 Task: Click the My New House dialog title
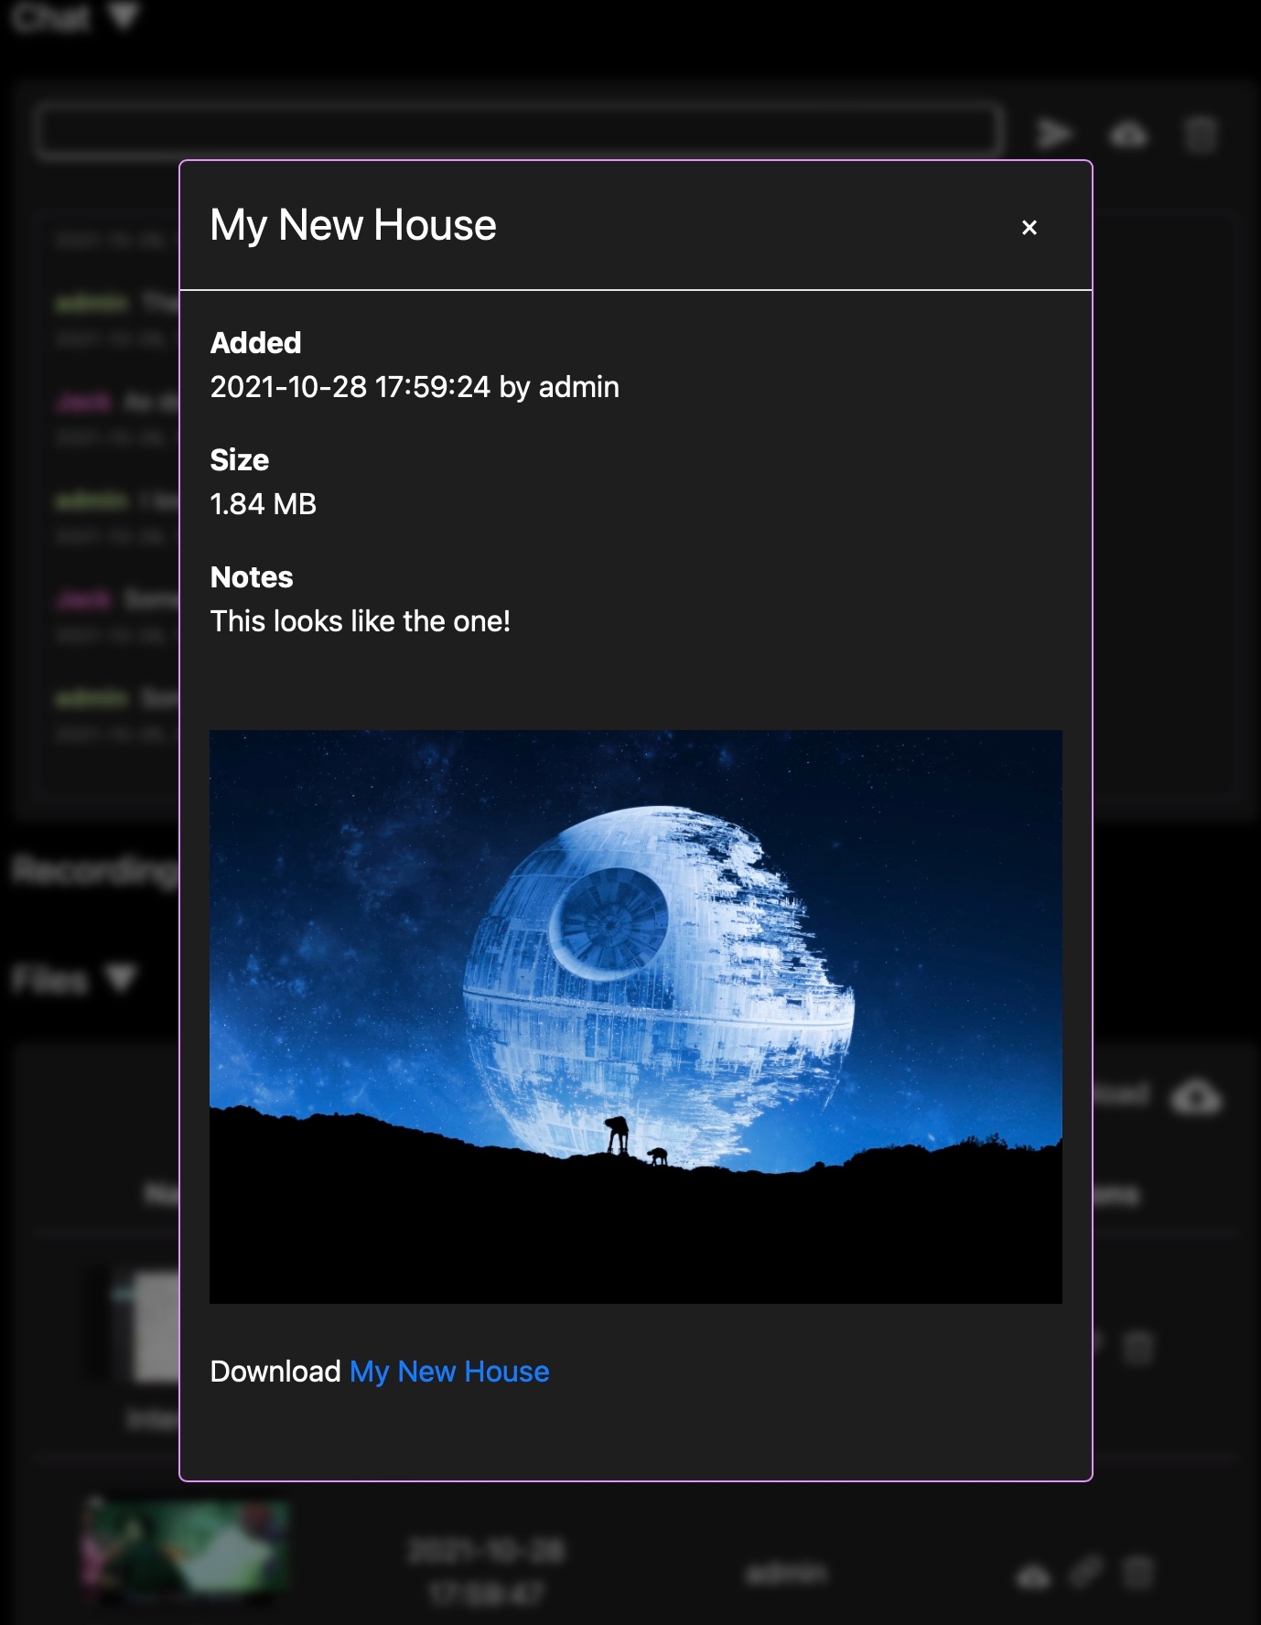coord(353,225)
